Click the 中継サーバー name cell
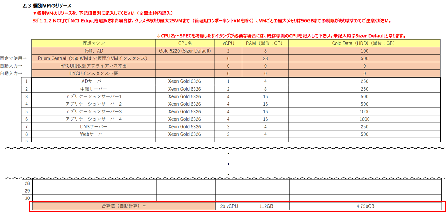The image size is (448, 213). pyautogui.click(x=94, y=89)
